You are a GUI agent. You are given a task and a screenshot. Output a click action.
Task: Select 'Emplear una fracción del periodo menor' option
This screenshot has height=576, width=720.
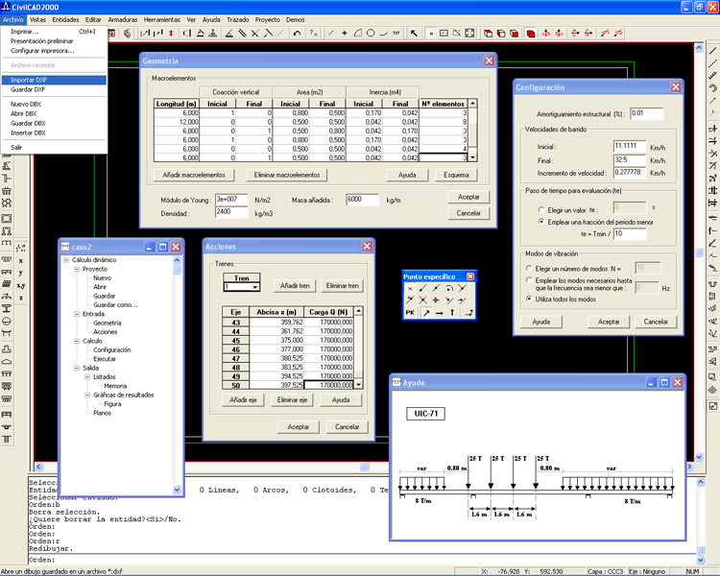(x=541, y=222)
